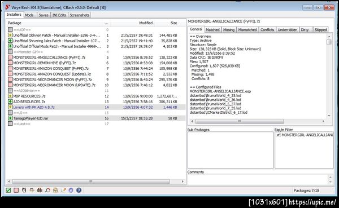Open the Mismatched tab
This screenshot has height=208, width=339.
pos(247,30)
